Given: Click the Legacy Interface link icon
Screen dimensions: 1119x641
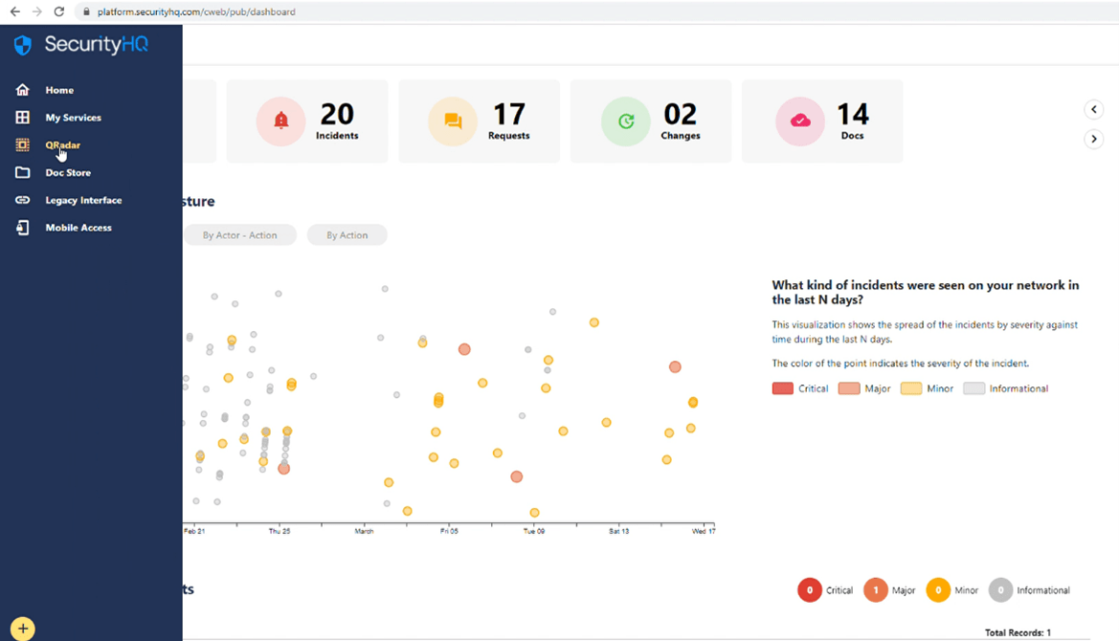Looking at the screenshot, I should click(23, 201).
